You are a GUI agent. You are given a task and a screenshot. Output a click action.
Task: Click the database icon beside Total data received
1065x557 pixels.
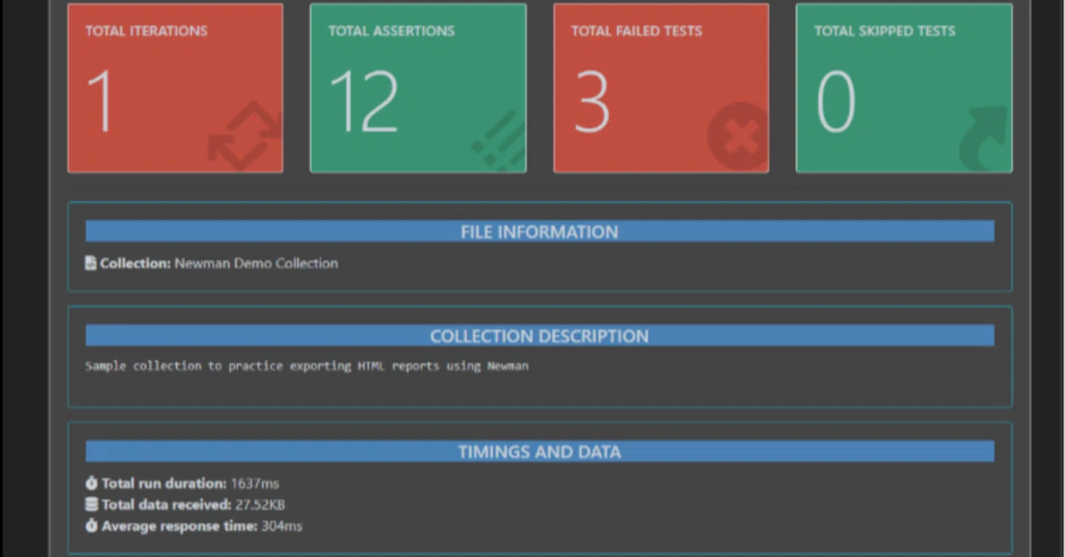point(92,505)
